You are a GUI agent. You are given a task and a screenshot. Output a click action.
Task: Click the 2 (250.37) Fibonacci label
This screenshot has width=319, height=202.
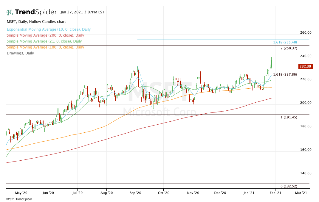click(x=289, y=48)
